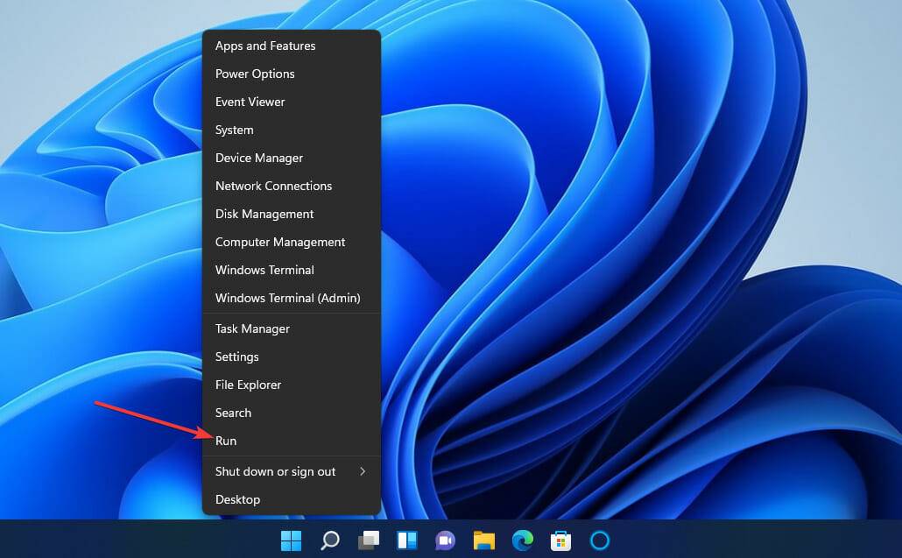Open the Microsoft Store
This screenshot has width=902, height=558.
pos(560,540)
